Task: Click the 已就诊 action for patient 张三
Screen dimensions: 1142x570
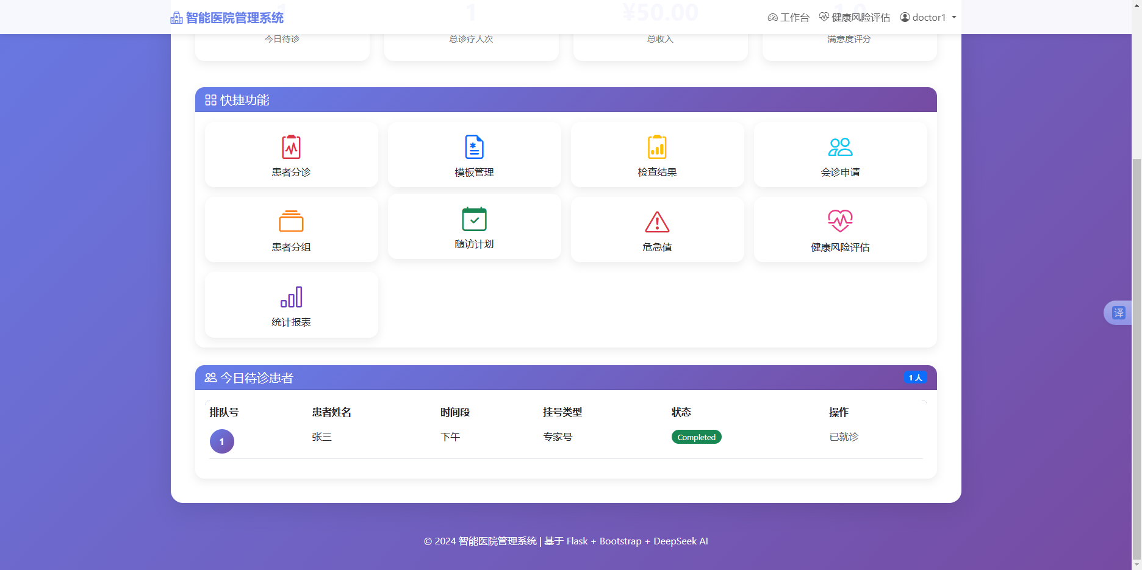Action: 844,436
